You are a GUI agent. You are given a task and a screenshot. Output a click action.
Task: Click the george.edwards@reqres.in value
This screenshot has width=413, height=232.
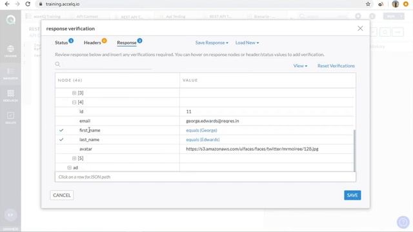click(x=212, y=121)
